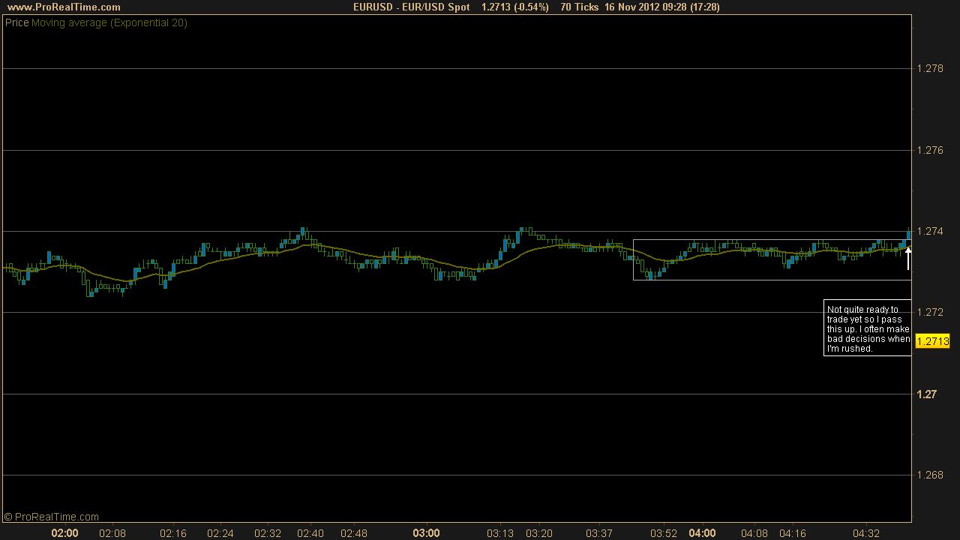Viewport: 960px width, 540px height.
Task: Click the 02:16 time axis label
Action: [173, 533]
